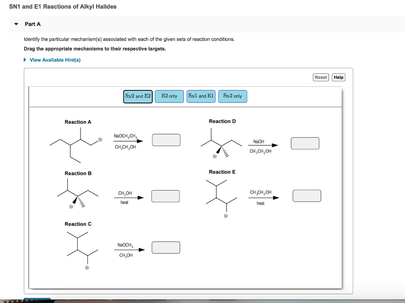Click the disclosure triangle beside hints link

(x=25, y=59)
